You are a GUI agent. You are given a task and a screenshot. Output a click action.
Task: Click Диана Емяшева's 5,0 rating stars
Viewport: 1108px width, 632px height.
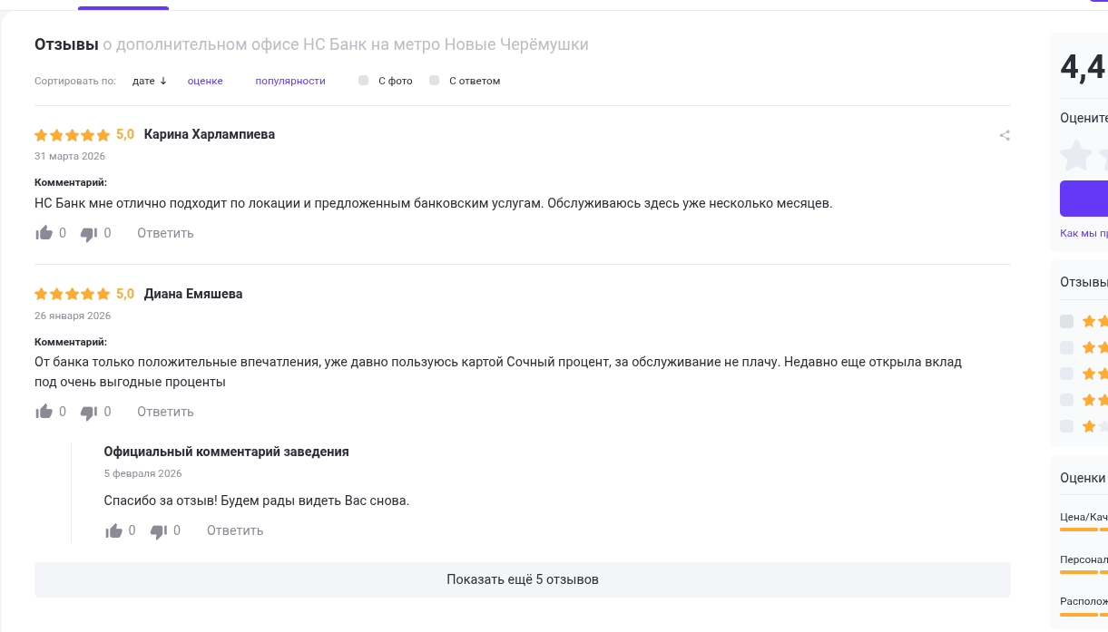click(x=72, y=295)
